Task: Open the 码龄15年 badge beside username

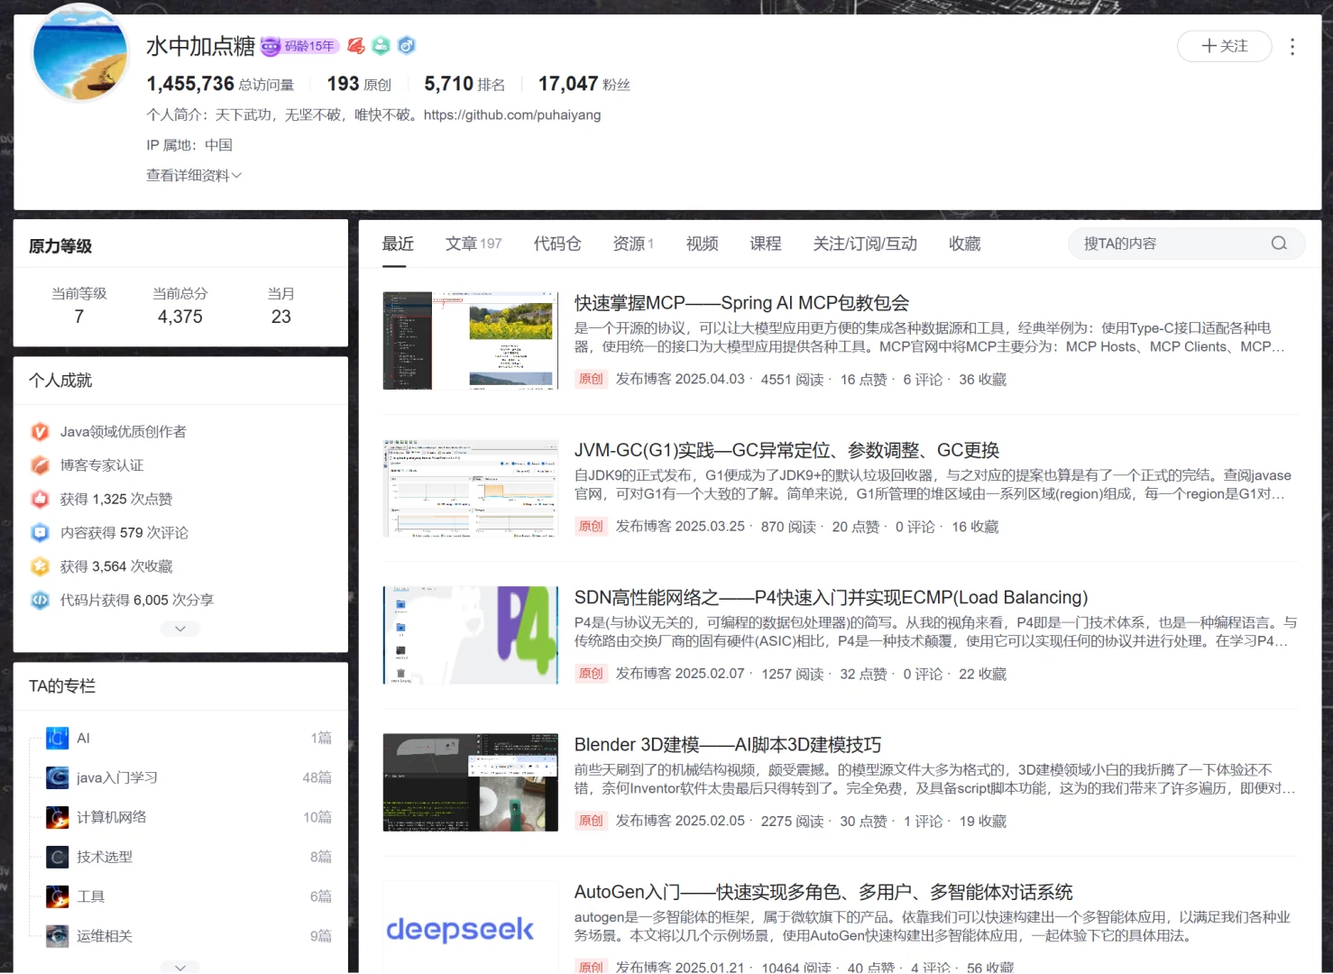Action: pos(299,46)
